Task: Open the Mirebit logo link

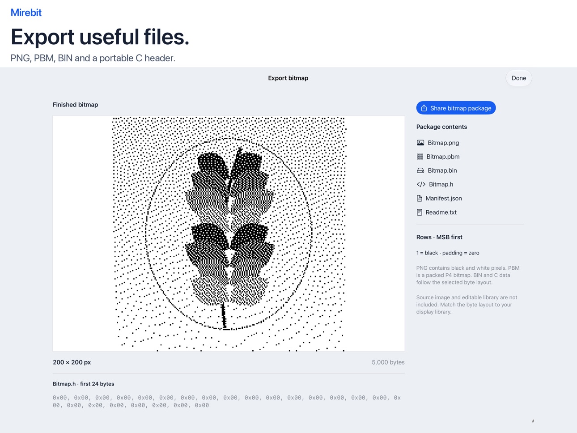Action: (26, 13)
